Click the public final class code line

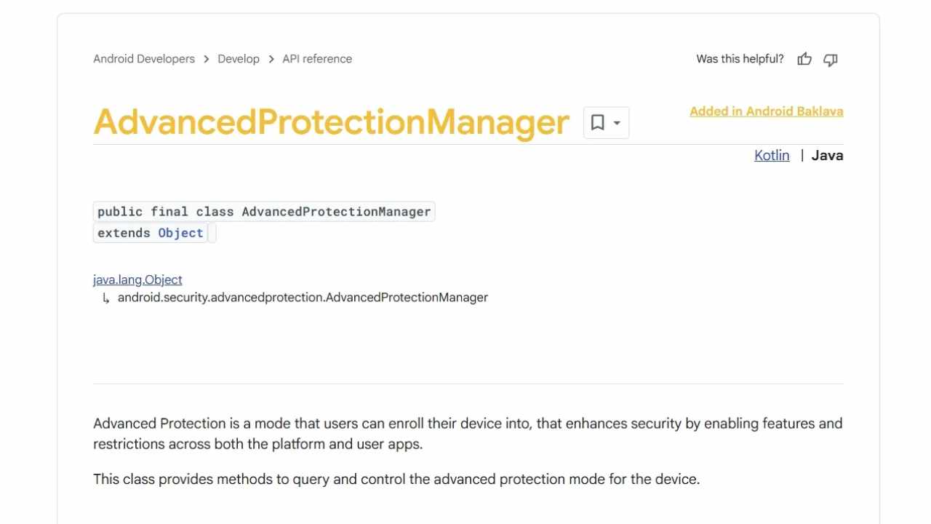click(x=264, y=212)
